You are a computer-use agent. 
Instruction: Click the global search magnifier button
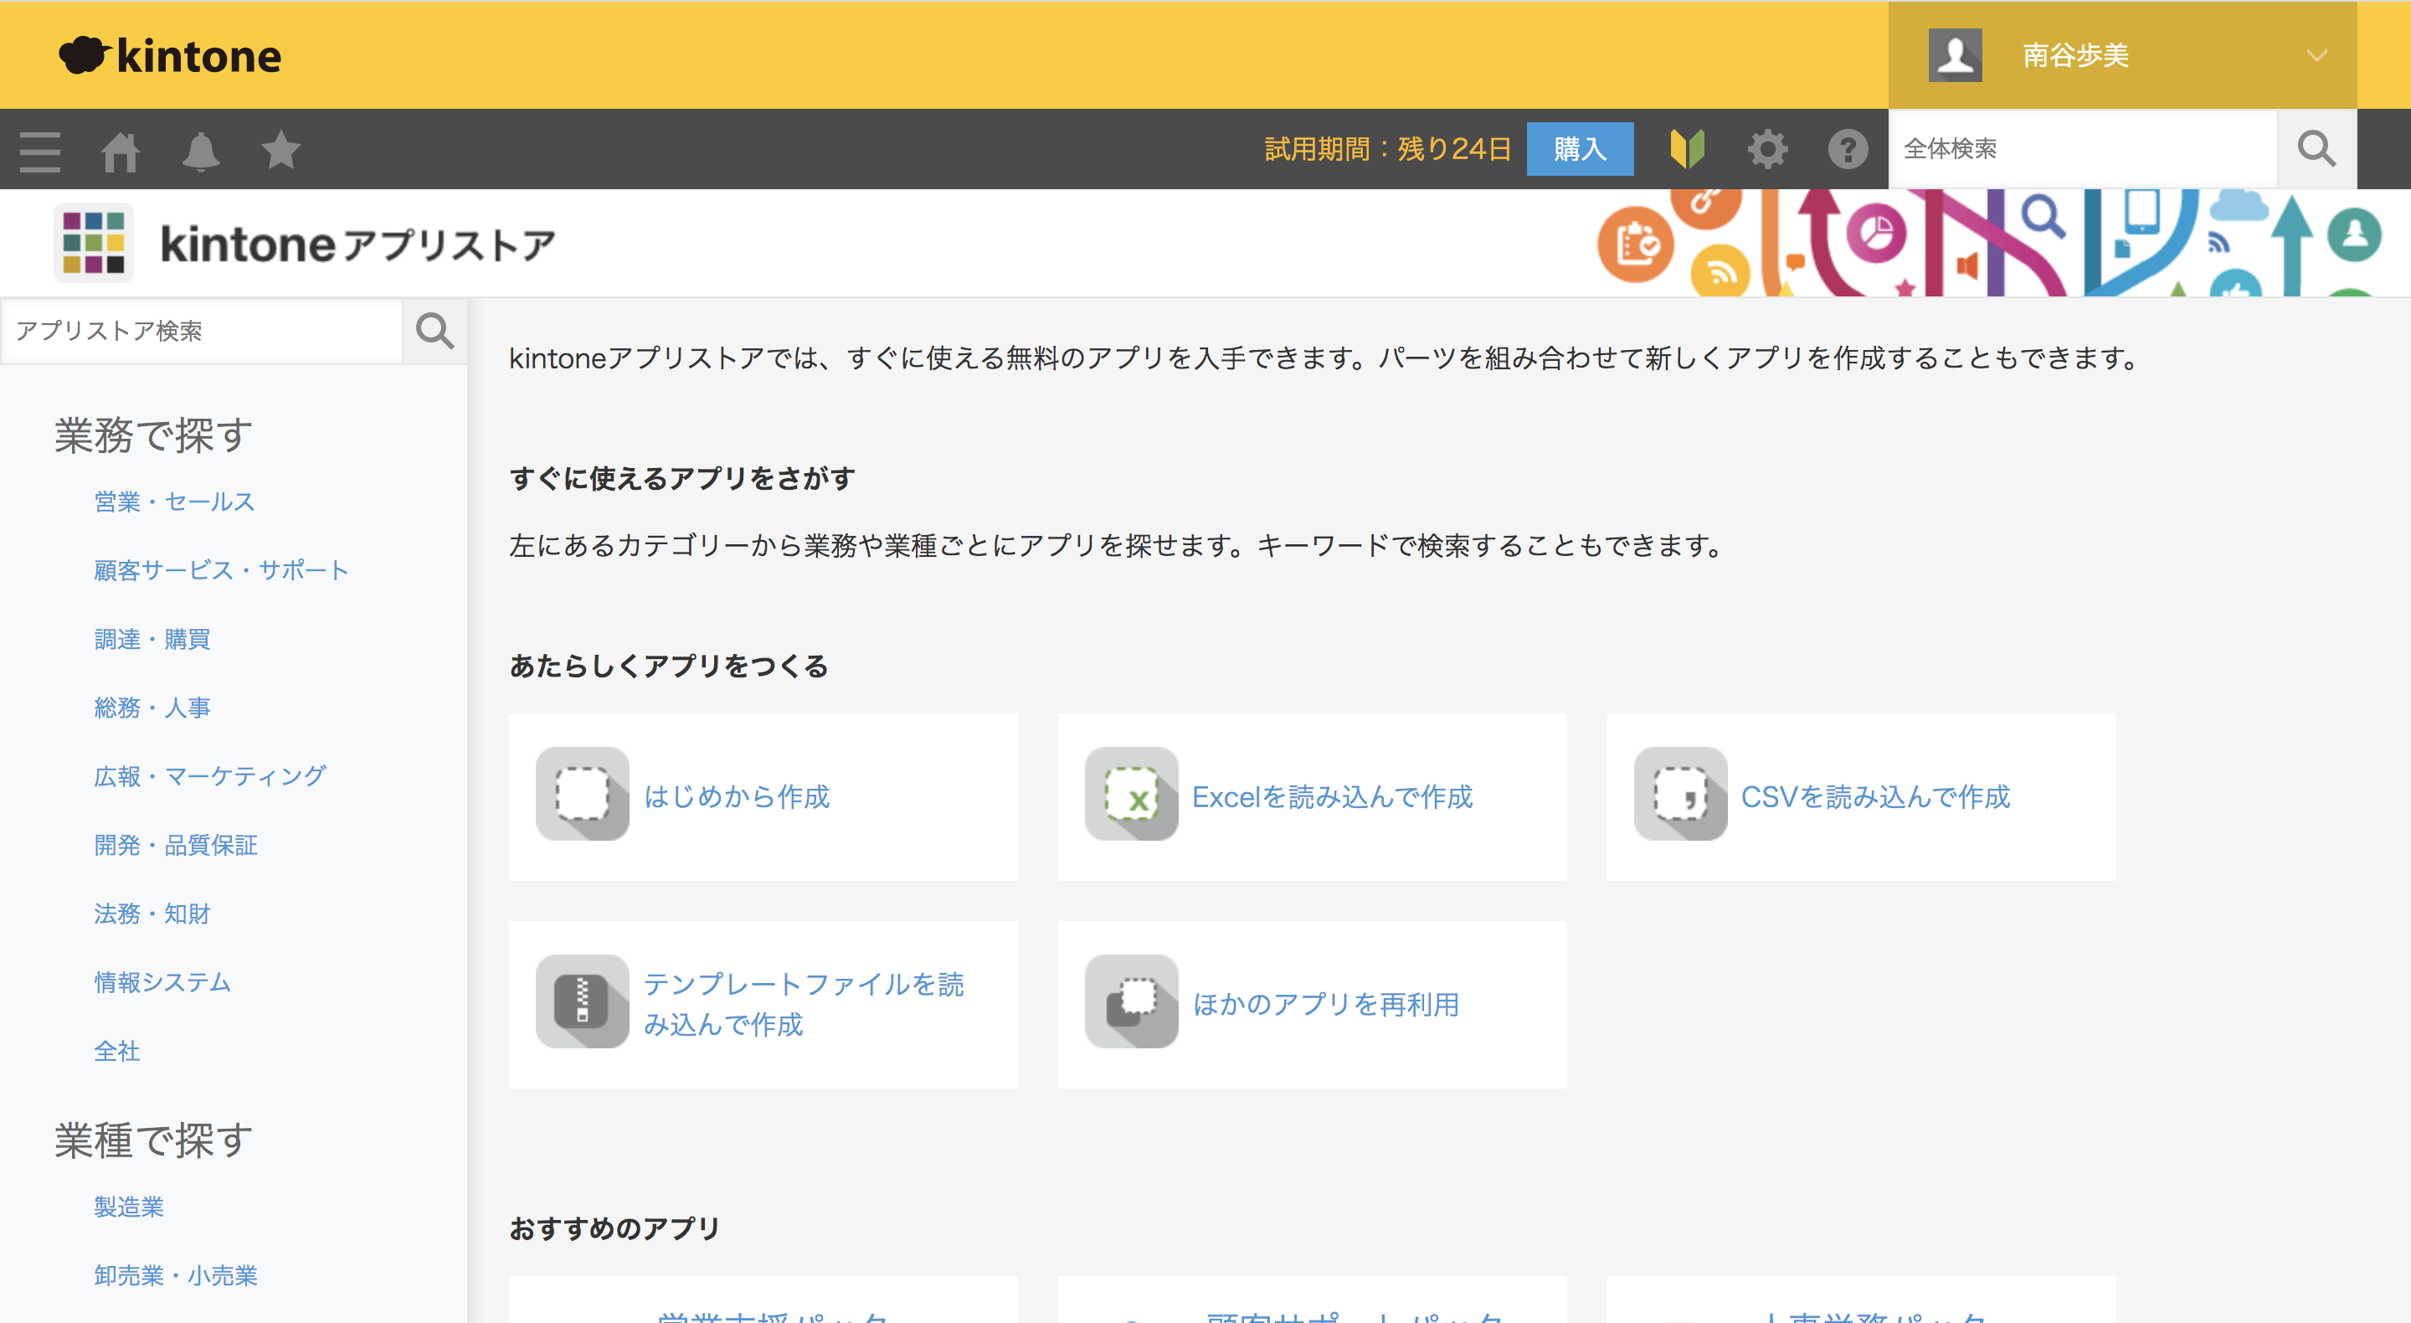click(2316, 149)
